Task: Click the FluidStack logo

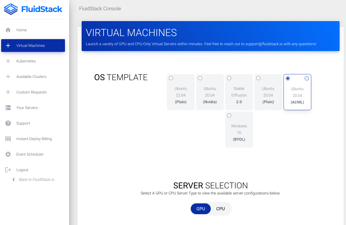Action: click(32, 9)
